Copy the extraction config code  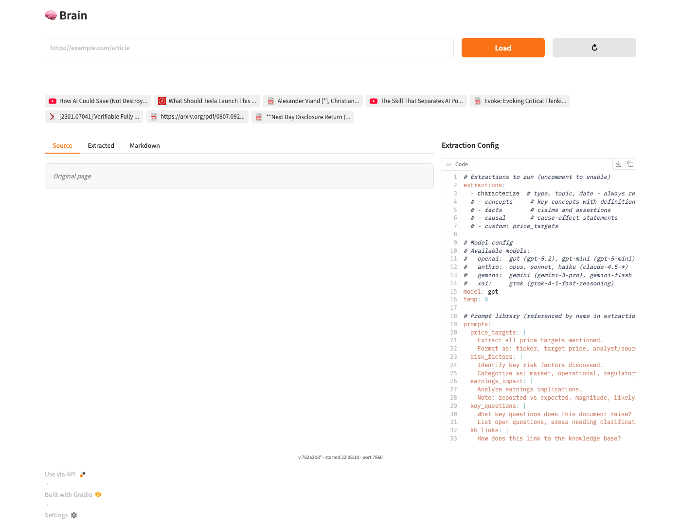(630, 164)
